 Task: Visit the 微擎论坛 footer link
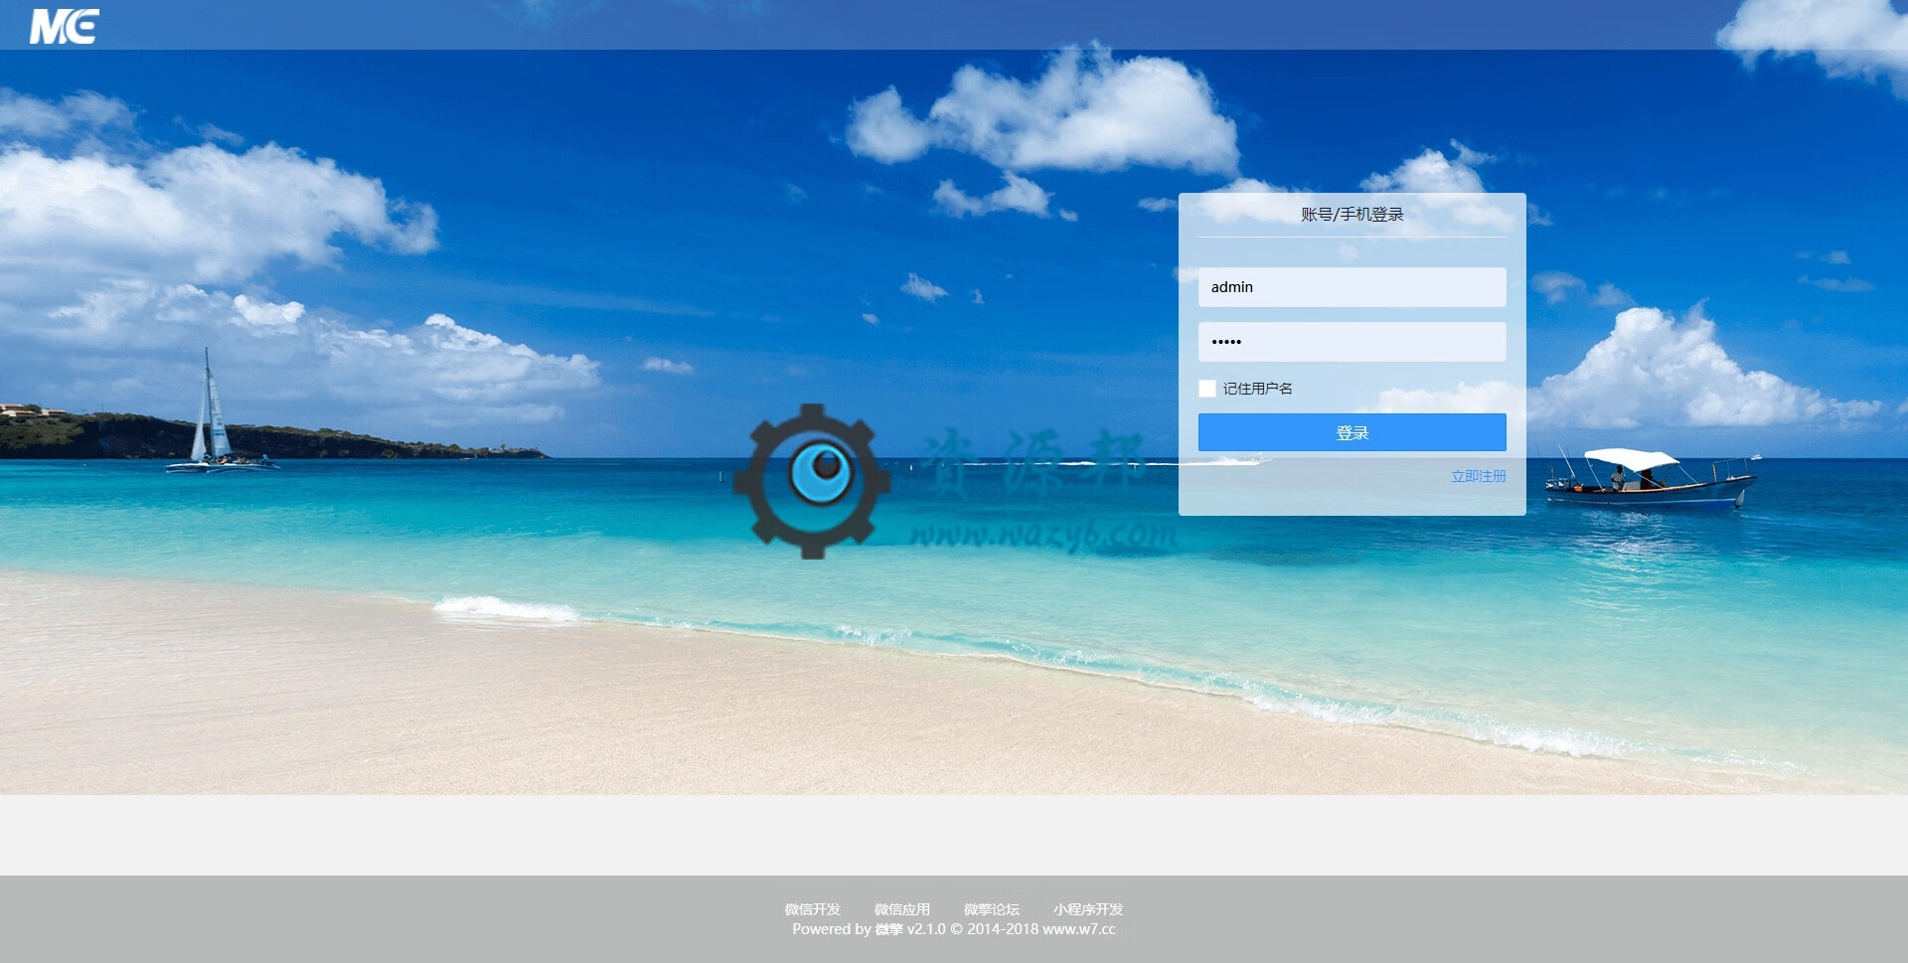pyautogui.click(x=991, y=909)
